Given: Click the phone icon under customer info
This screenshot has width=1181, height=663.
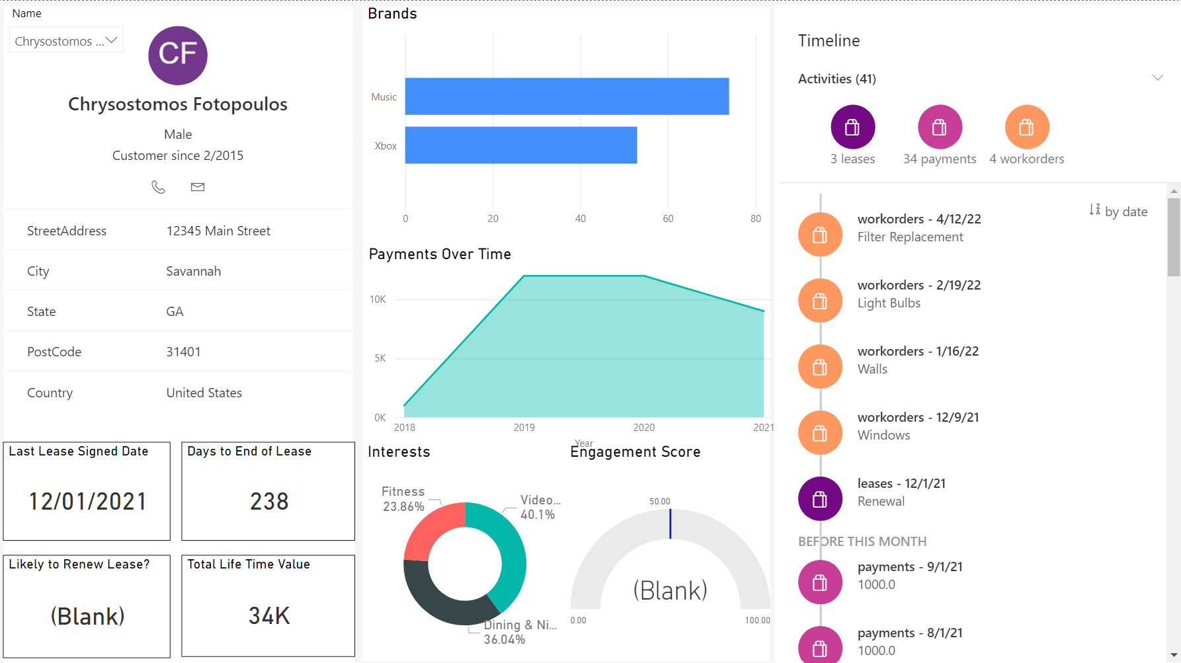Looking at the screenshot, I should pos(158,187).
